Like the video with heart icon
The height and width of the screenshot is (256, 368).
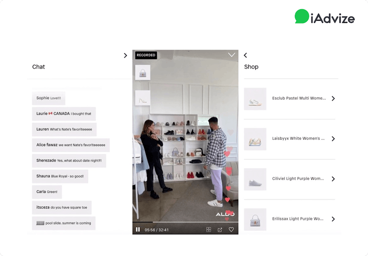pos(231,230)
